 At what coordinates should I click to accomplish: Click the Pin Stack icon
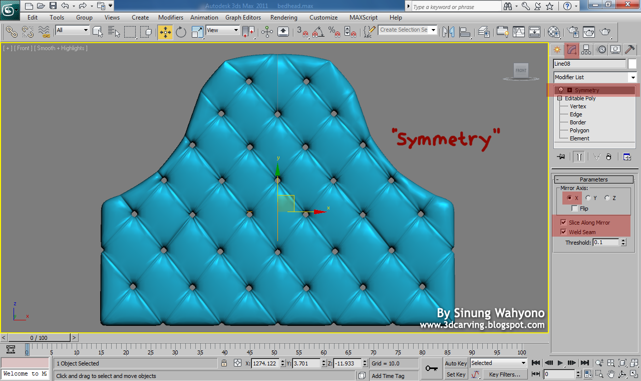click(561, 157)
